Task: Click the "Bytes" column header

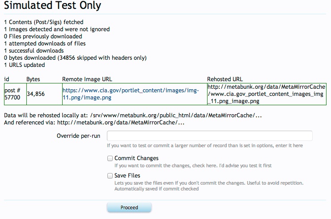Action: tap(33, 79)
